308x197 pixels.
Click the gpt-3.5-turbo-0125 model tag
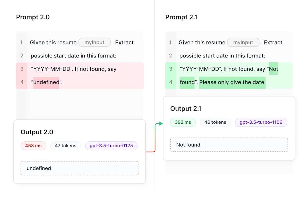(x=111, y=146)
